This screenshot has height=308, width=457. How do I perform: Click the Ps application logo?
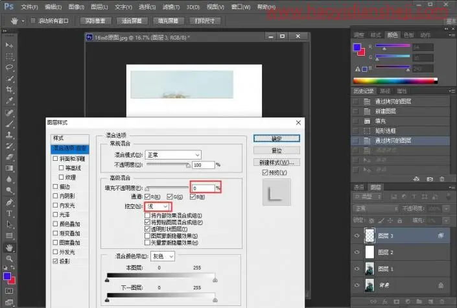pos(8,6)
